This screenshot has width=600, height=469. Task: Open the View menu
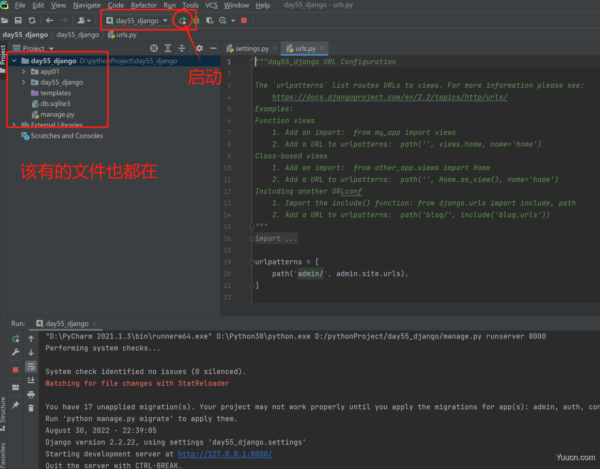(x=58, y=5)
